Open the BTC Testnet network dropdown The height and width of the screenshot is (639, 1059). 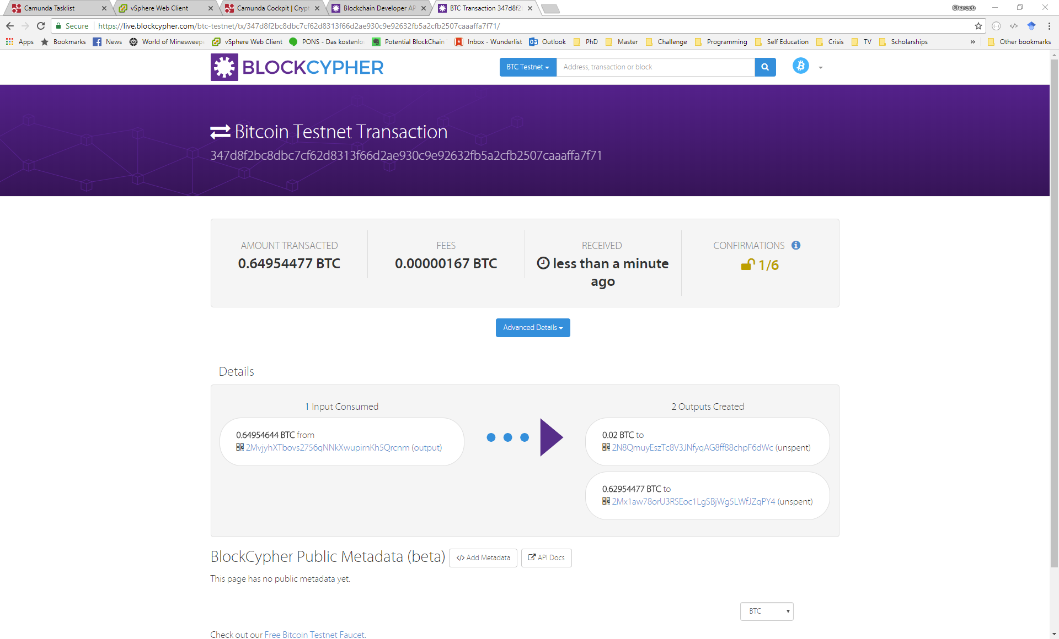coord(527,67)
